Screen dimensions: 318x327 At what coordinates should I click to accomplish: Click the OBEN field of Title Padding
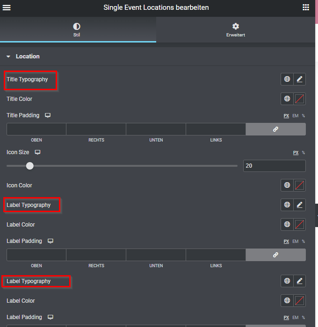(36, 129)
